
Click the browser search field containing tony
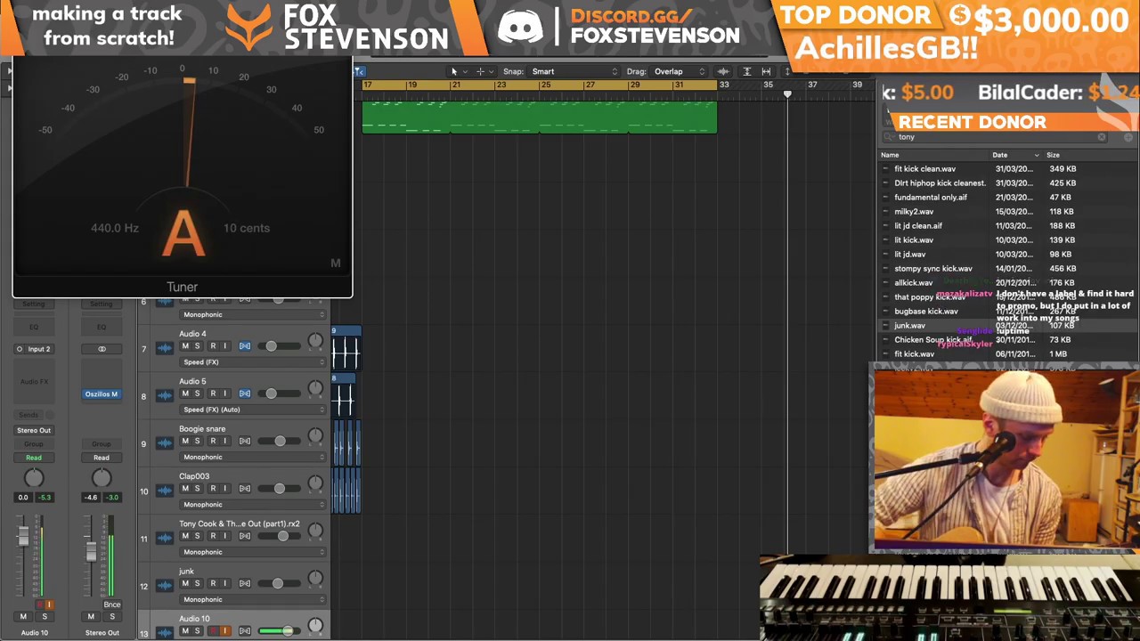(996, 137)
